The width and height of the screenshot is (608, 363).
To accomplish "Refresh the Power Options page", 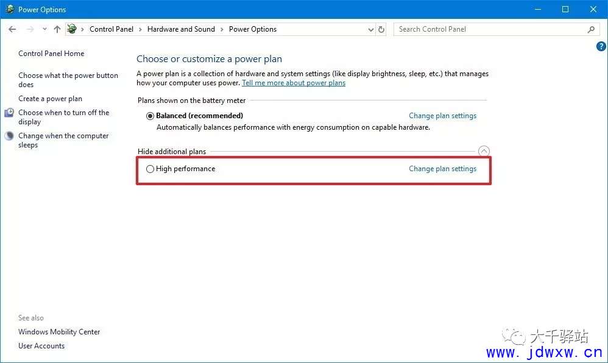I will click(x=381, y=29).
